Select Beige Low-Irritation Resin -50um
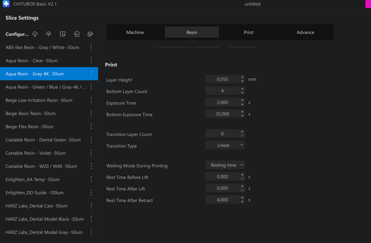The height and width of the screenshot is (243, 371). click(49, 100)
